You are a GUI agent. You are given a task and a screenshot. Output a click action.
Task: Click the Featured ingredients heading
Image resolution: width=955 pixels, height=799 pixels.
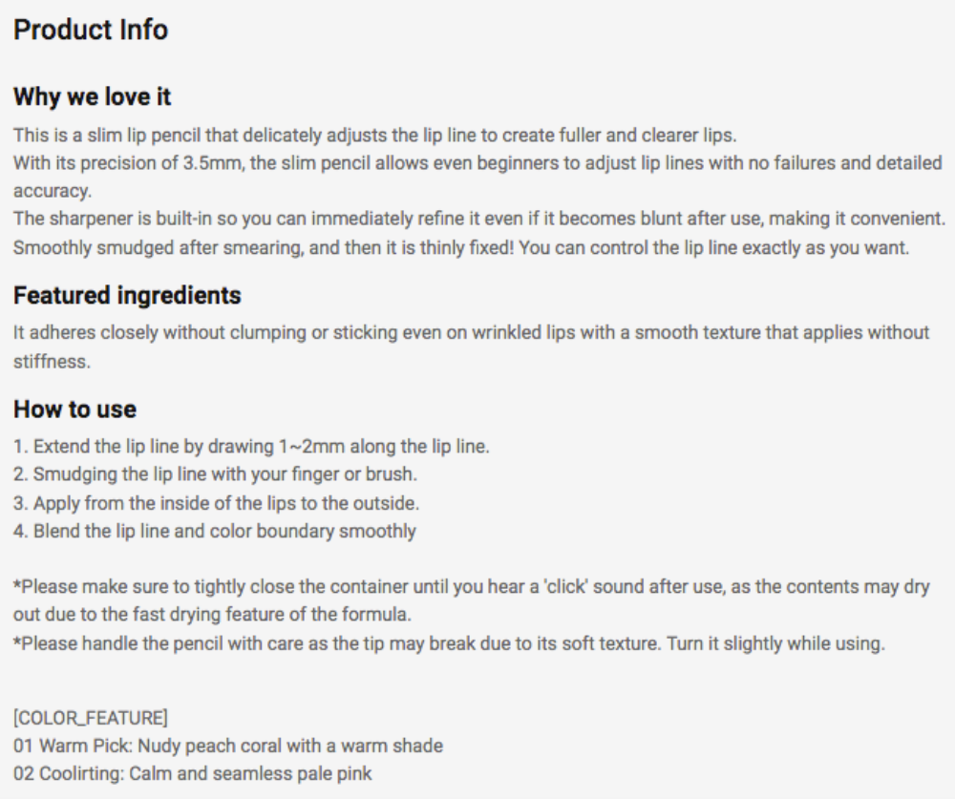point(127,295)
